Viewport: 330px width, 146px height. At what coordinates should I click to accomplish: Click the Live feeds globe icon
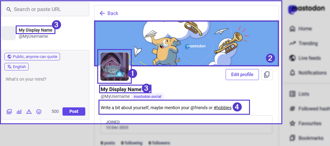click(292, 58)
